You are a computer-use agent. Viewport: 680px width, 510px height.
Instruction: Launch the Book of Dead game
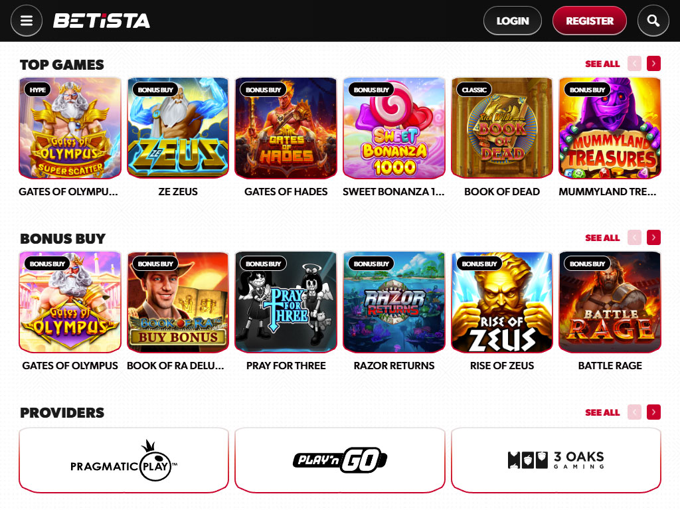502,128
